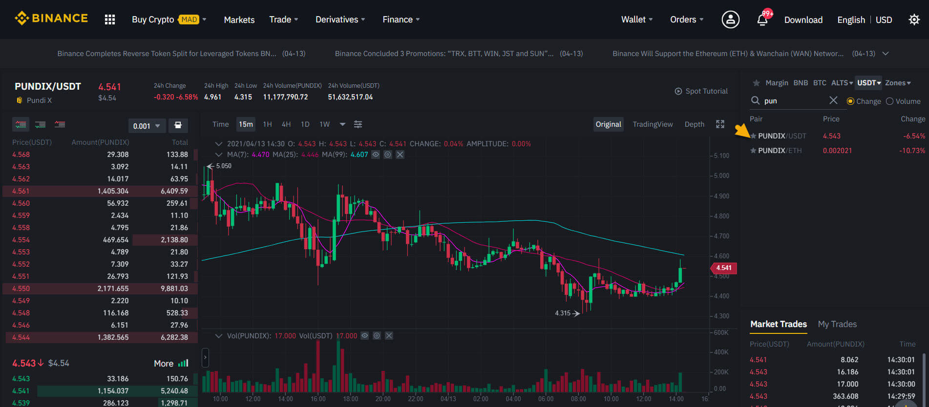Switch chart to Original view
Viewport: 929px width, 407px height.
pyautogui.click(x=609, y=124)
